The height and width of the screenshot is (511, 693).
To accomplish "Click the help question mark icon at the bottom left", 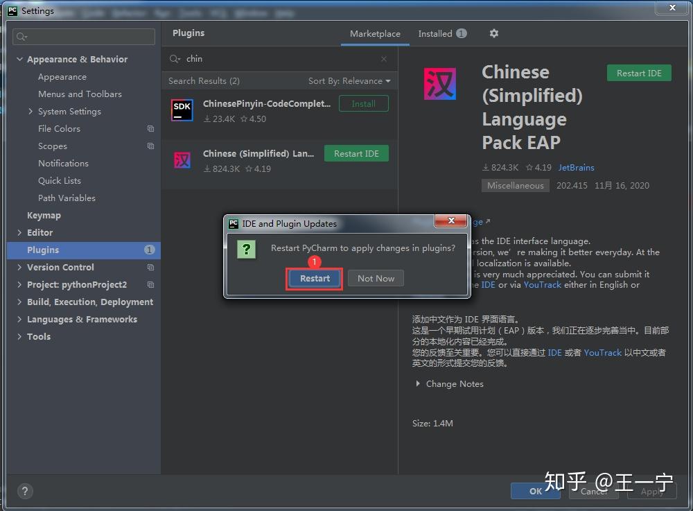I will [25, 491].
